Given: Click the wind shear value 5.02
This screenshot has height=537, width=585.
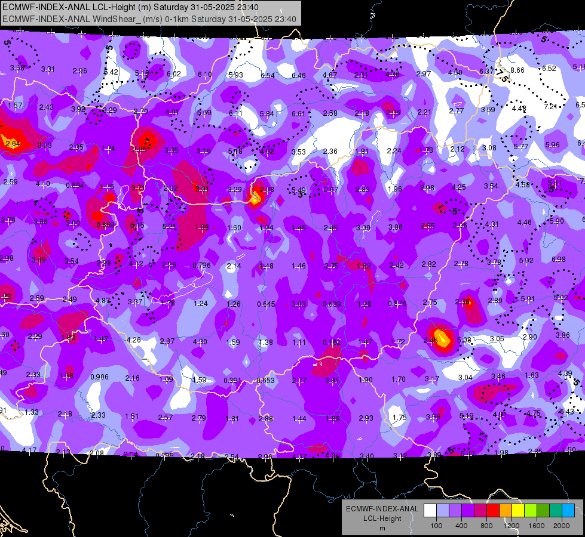Looking at the screenshot, I should click(561, 297).
